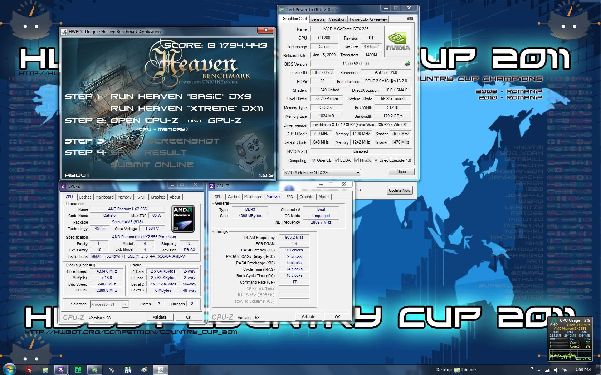The image size is (601, 375).
Task: Click the Desktop toolbar label on the taskbar
Action: (x=444, y=370)
